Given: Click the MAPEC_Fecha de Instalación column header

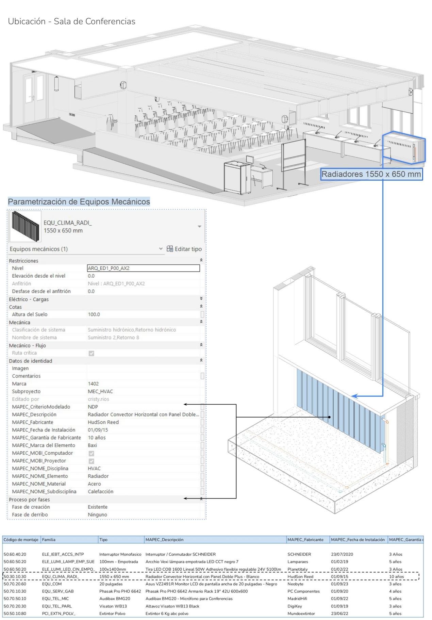Looking at the screenshot, I should coord(358,540).
